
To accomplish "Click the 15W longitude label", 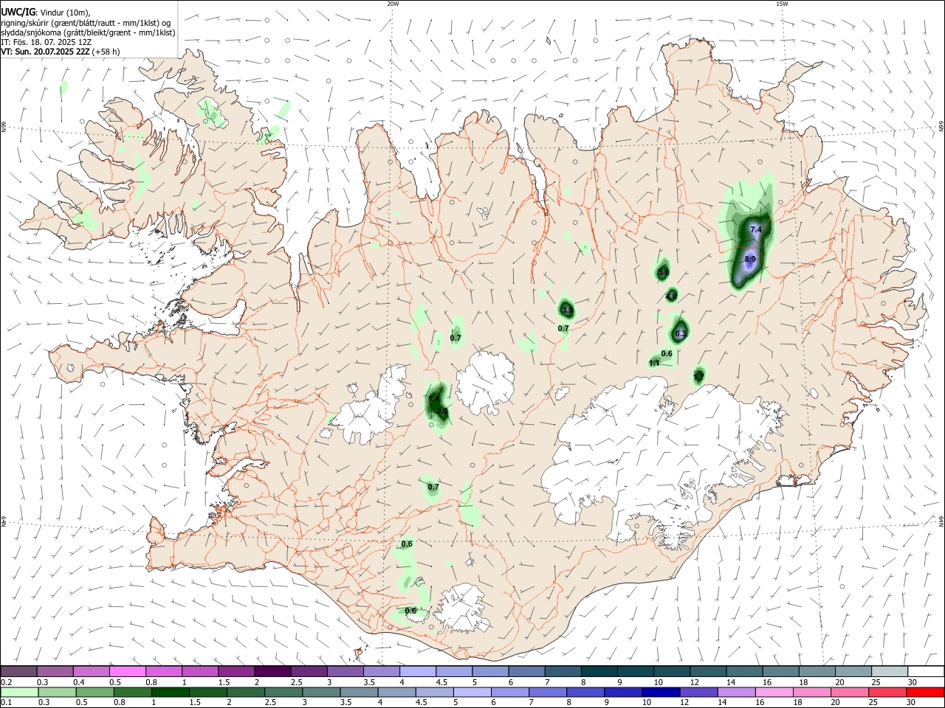I will (x=782, y=4).
